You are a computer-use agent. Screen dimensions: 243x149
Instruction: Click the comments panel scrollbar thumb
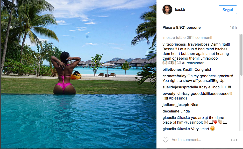pos(241,55)
